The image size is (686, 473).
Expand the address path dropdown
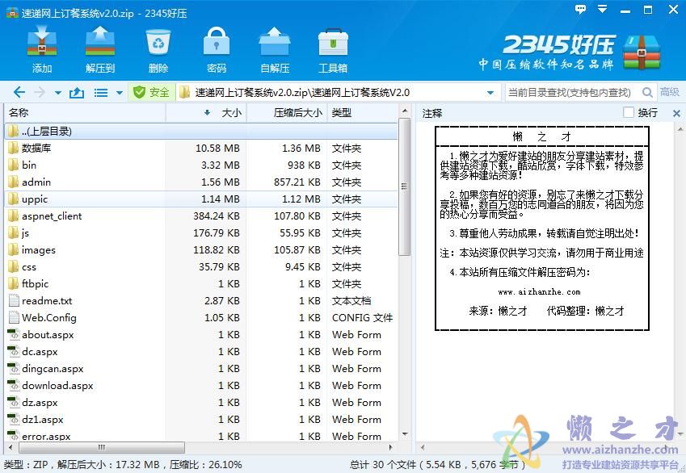[x=490, y=93]
